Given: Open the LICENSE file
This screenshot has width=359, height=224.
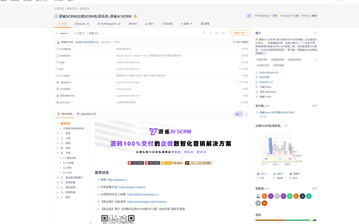Looking at the screenshot, I should click(65, 89).
